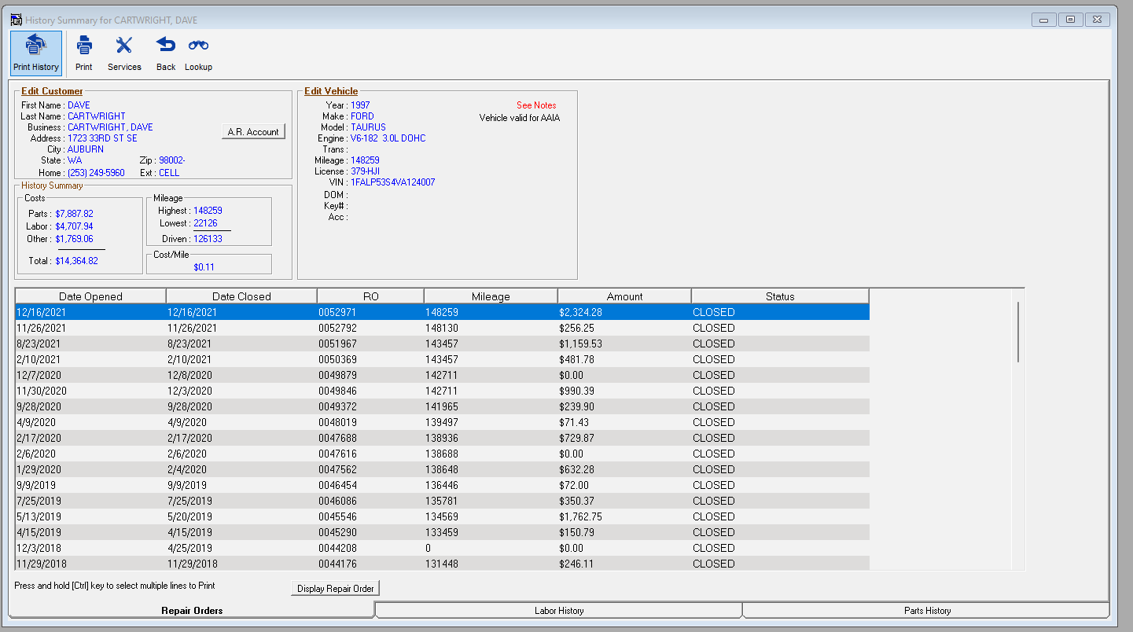The height and width of the screenshot is (632, 1133).
Task: Open the Edit Customer link
Action: [52, 91]
